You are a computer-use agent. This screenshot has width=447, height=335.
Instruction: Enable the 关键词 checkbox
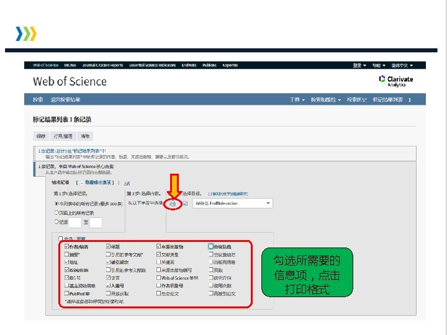click(158, 262)
